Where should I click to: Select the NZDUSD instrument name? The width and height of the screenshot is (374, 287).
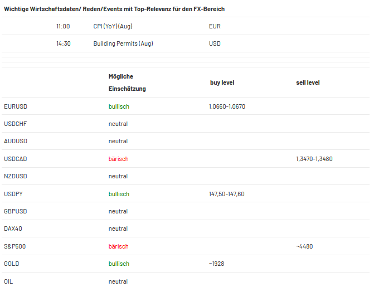point(16,176)
